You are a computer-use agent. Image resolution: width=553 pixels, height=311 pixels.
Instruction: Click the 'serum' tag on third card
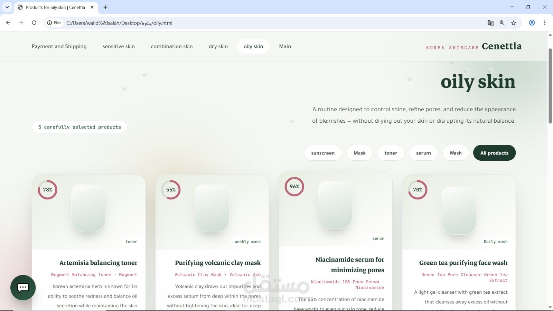[x=378, y=238]
